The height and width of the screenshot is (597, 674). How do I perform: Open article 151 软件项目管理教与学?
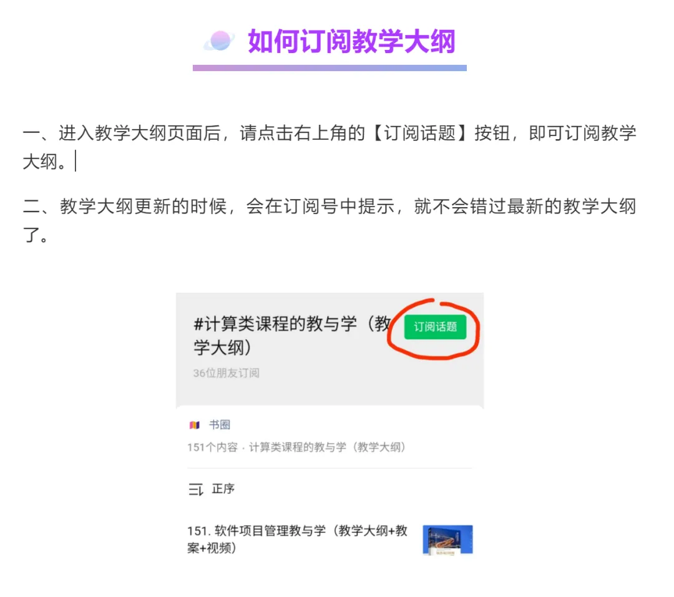pos(298,539)
